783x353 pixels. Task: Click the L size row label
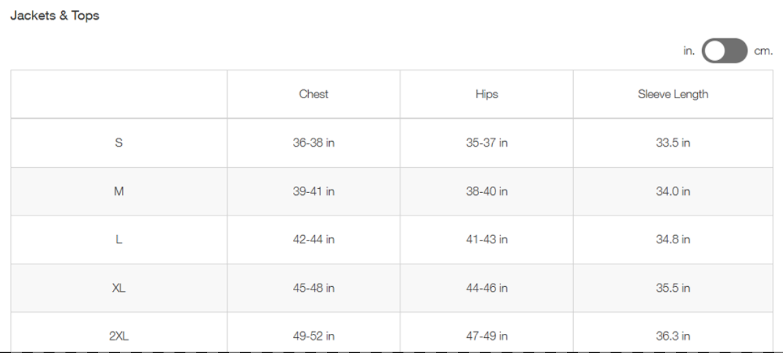(x=119, y=240)
